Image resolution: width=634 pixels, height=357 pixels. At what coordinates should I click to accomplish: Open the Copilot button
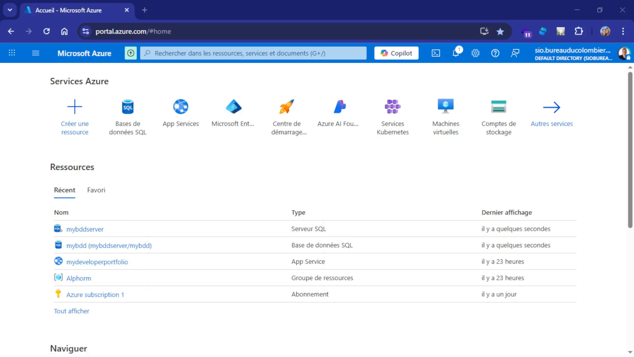pyautogui.click(x=396, y=53)
